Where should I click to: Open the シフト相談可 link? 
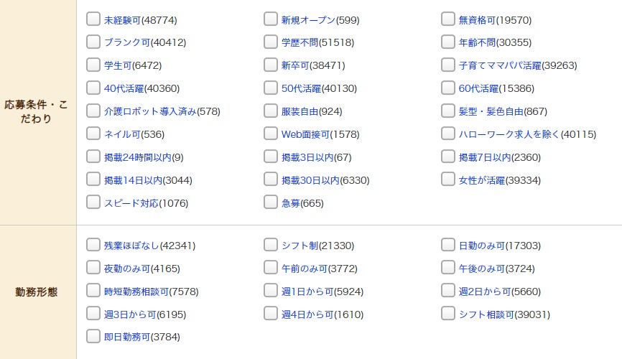point(487,314)
